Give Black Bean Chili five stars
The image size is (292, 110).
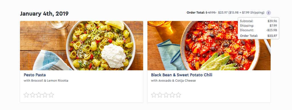click(x=179, y=95)
